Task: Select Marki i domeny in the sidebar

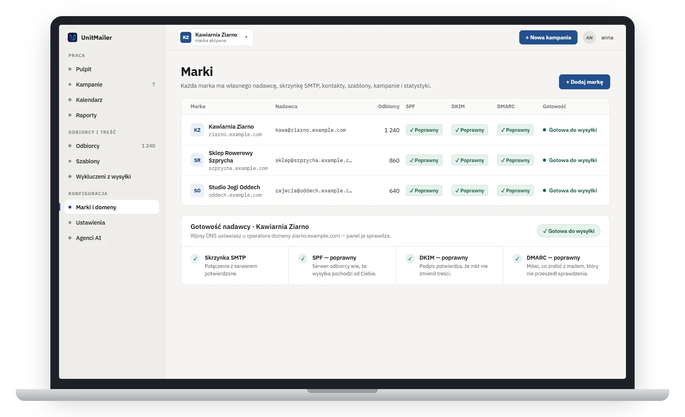Action: [112, 207]
